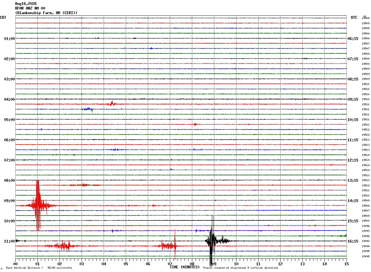Click the blue wiggle near minute 03 below 04:00

[x=88, y=109]
